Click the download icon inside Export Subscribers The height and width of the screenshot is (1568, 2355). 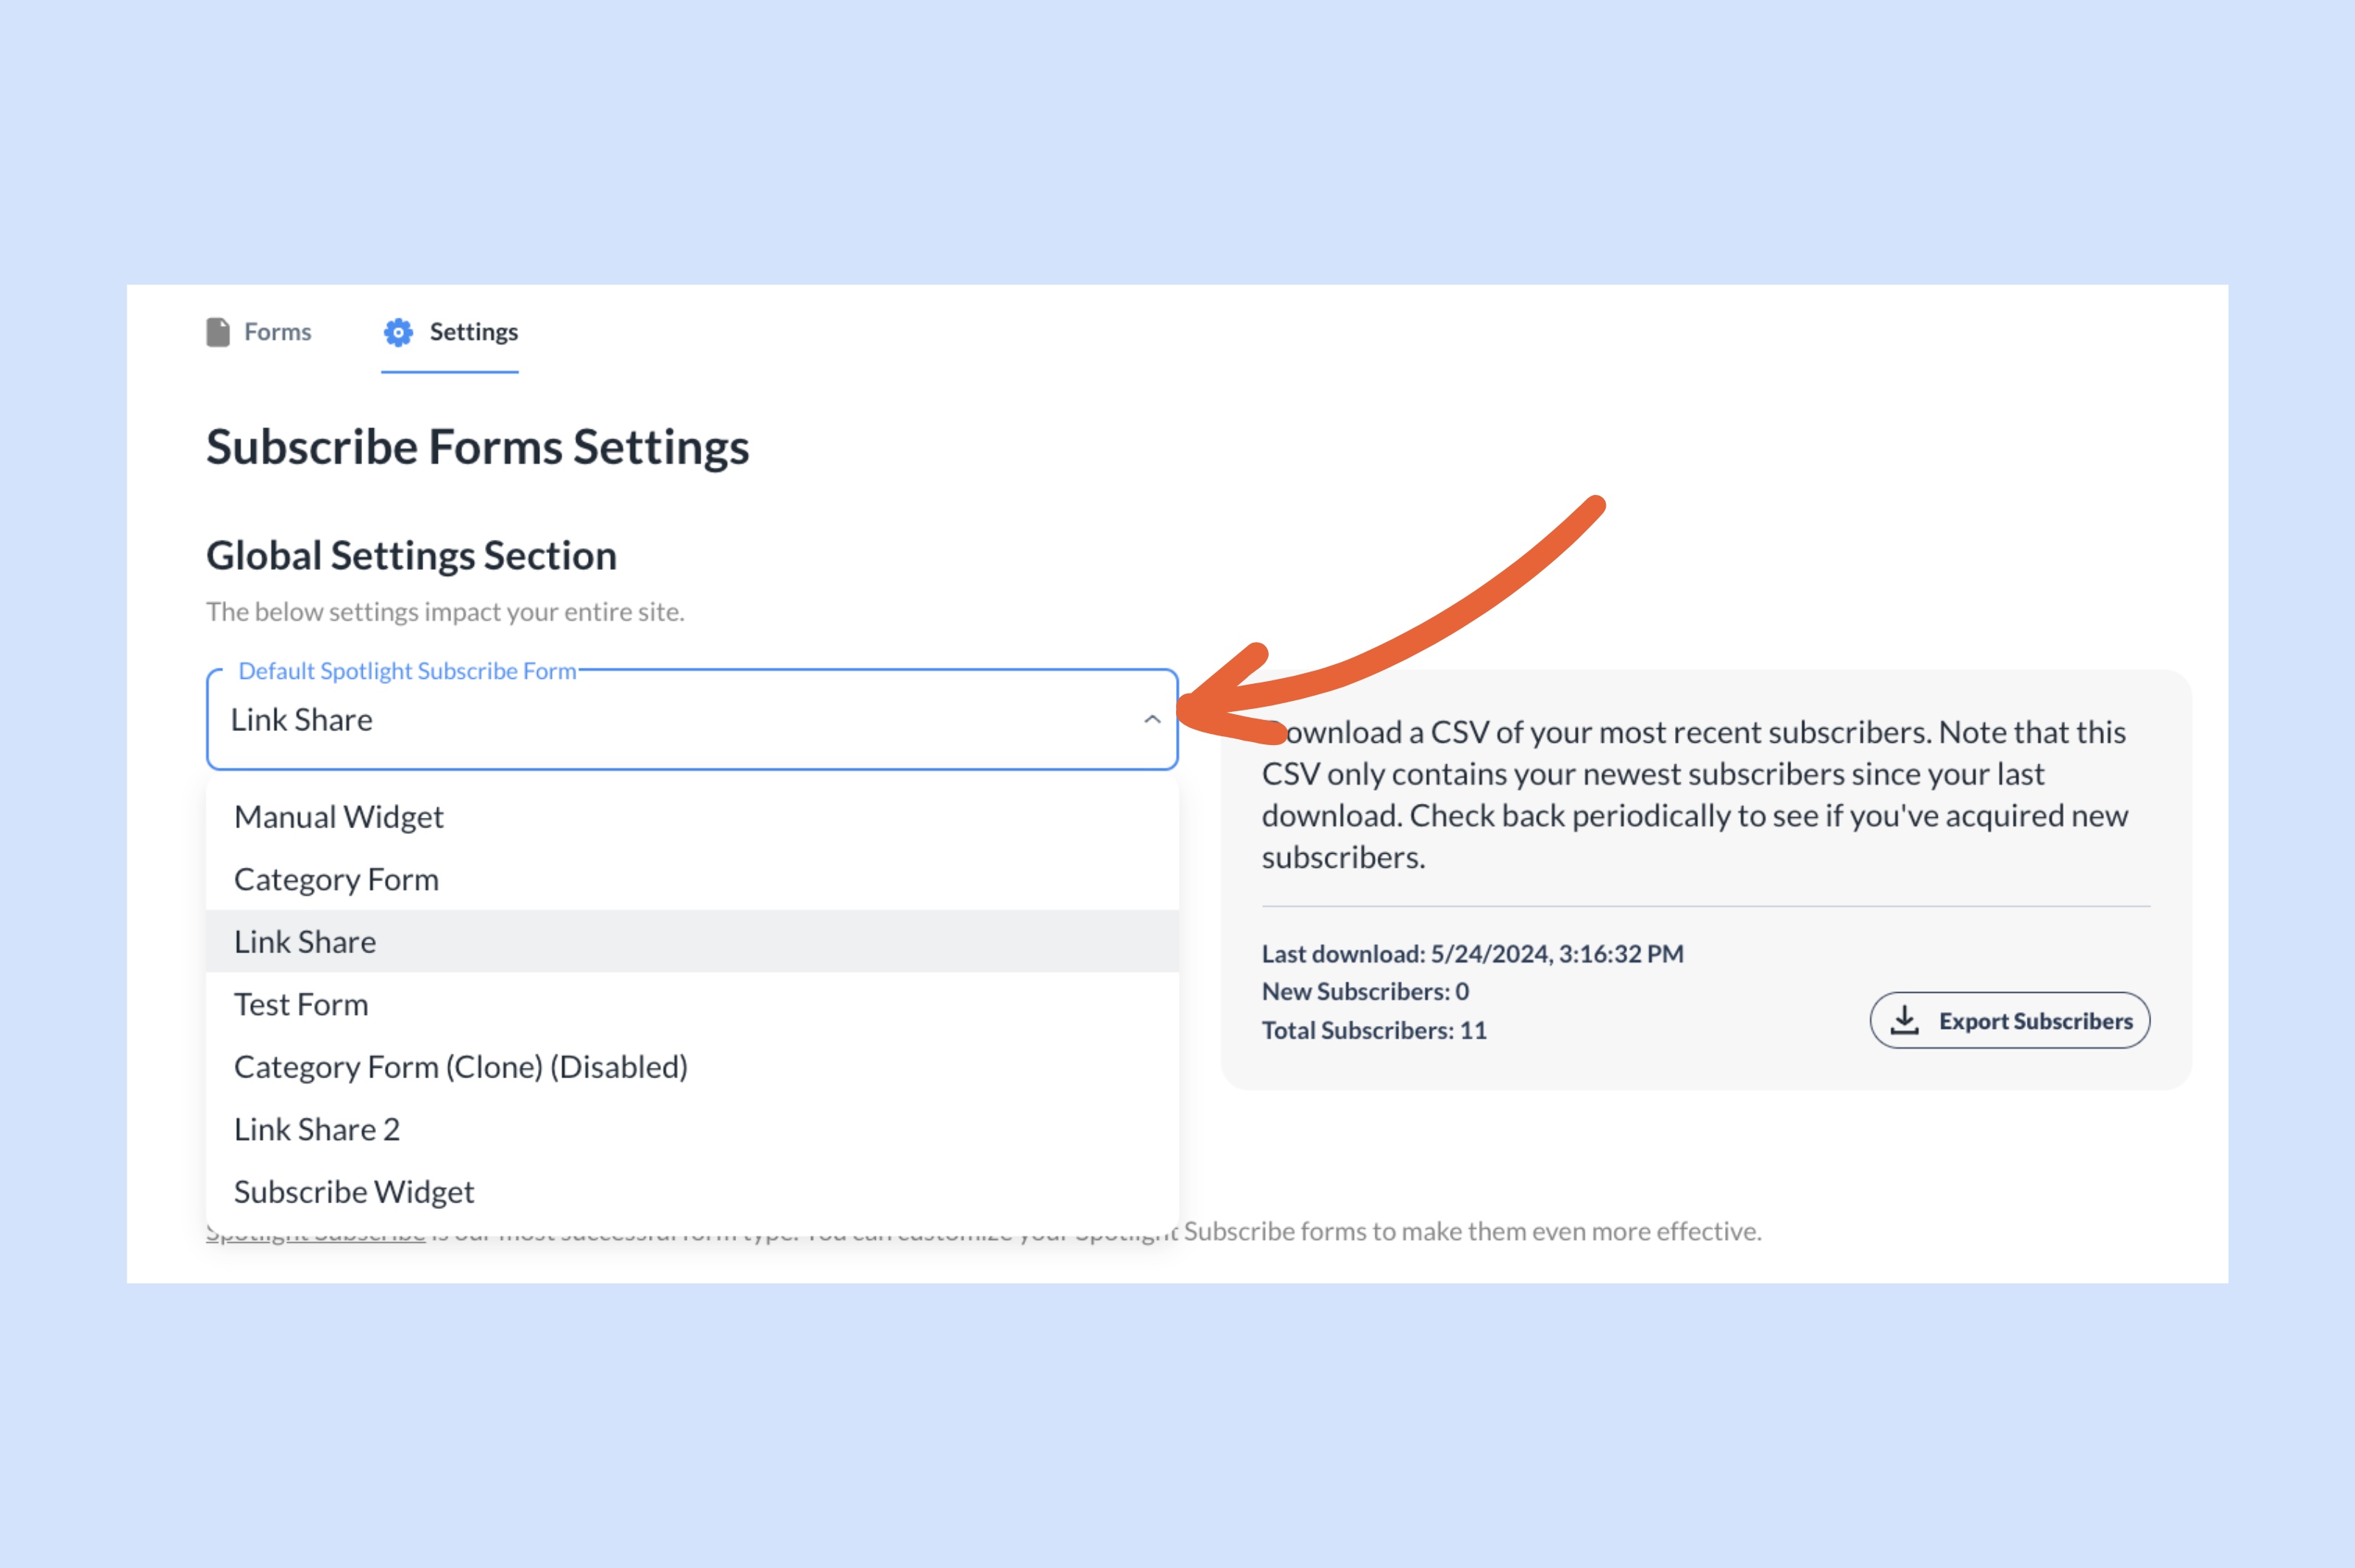pyautogui.click(x=1904, y=1020)
